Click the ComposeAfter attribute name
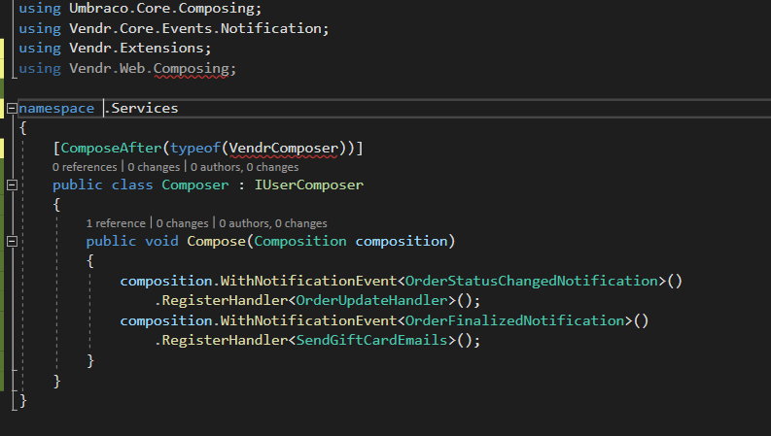 coord(111,148)
